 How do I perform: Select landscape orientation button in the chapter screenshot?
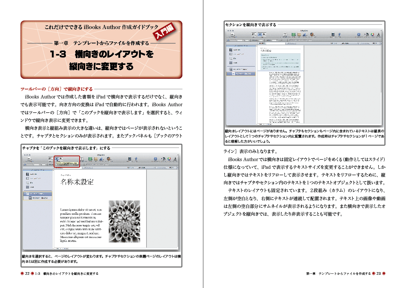(x=61, y=159)
